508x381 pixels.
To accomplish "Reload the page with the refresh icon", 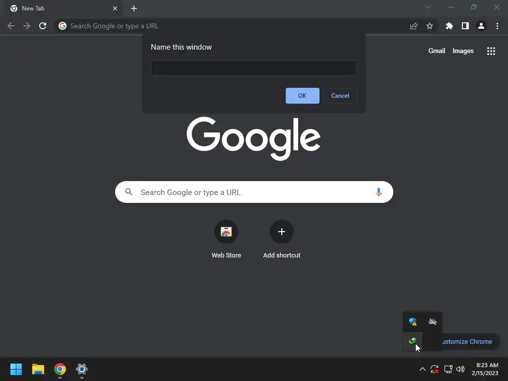I will pos(43,26).
